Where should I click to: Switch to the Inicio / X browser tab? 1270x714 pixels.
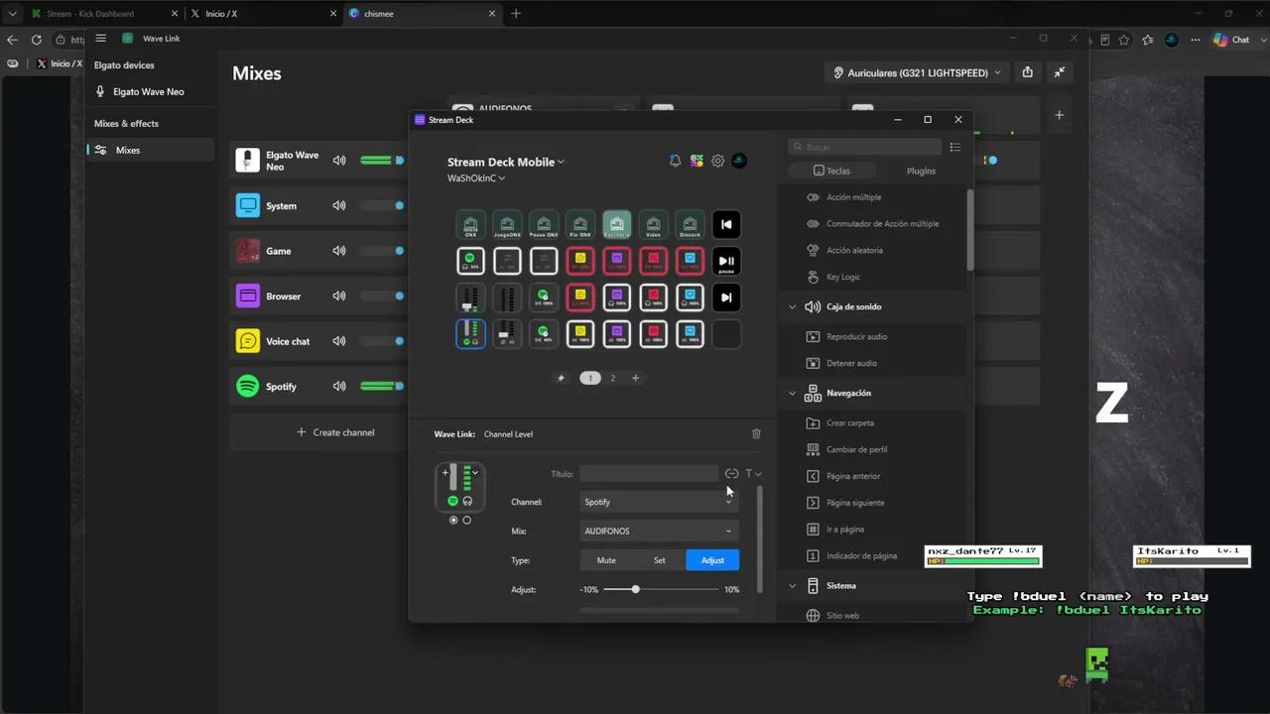(263, 14)
